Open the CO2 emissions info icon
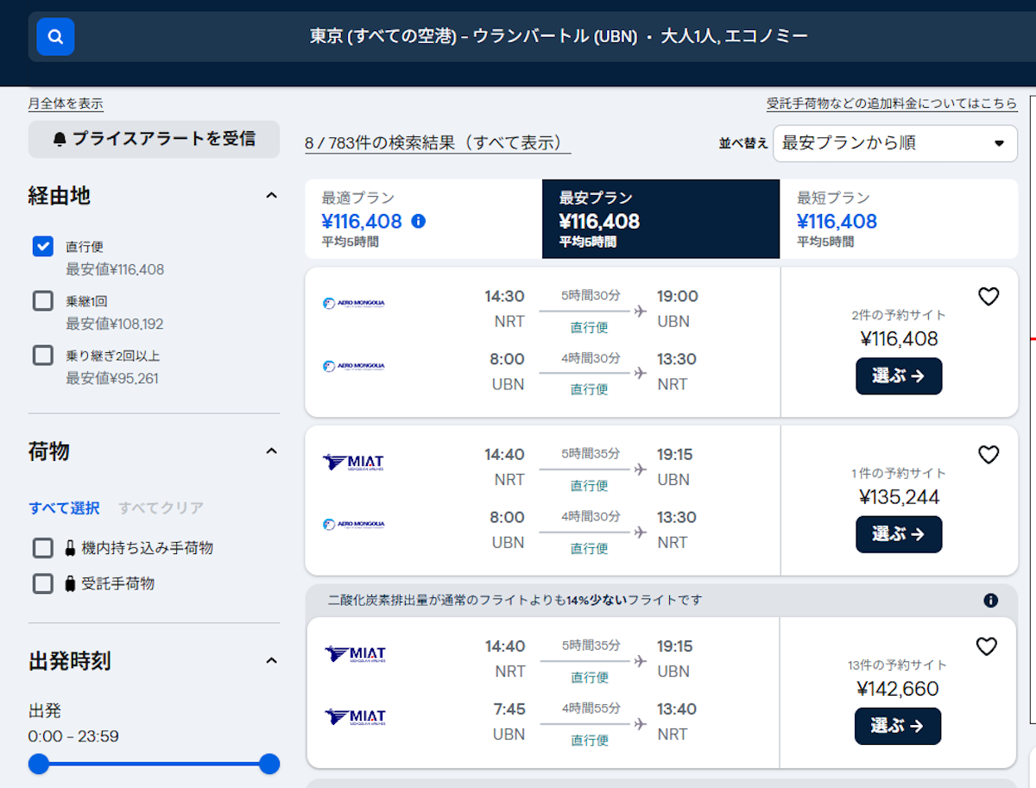This screenshot has width=1036, height=788. 990,600
